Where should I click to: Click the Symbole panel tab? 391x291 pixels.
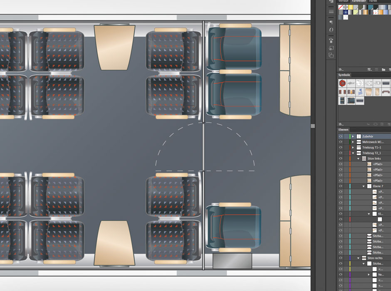tap(344, 75)
